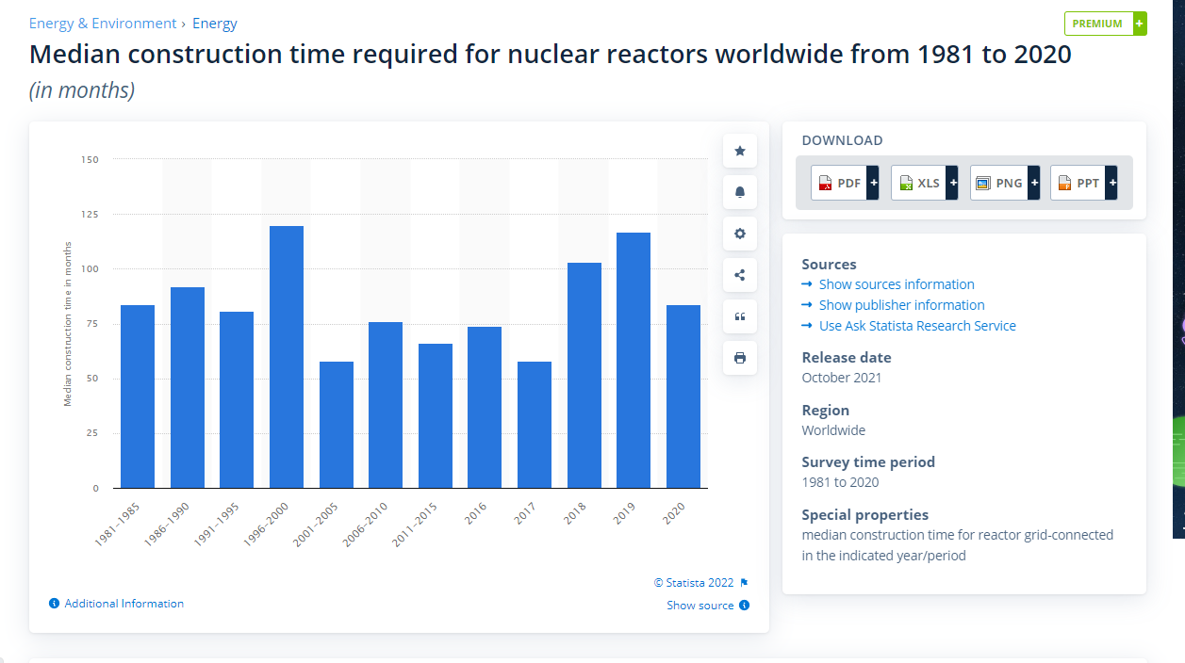The height and width of the screenshot is (663, 1185).
Task: Download the chart as PNG
Action: pyautogui.click(x=1004, y=183)
